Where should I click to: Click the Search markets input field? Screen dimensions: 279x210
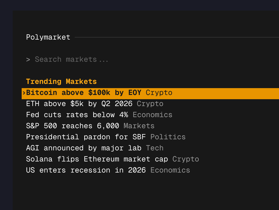click(71, 59)
